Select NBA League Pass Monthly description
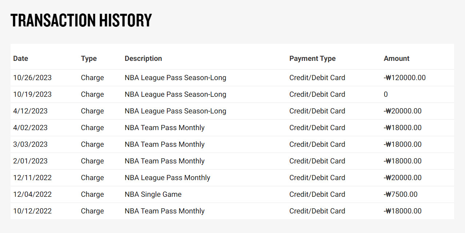The width and height of the screenshot is (465, 233). (167, 178)
